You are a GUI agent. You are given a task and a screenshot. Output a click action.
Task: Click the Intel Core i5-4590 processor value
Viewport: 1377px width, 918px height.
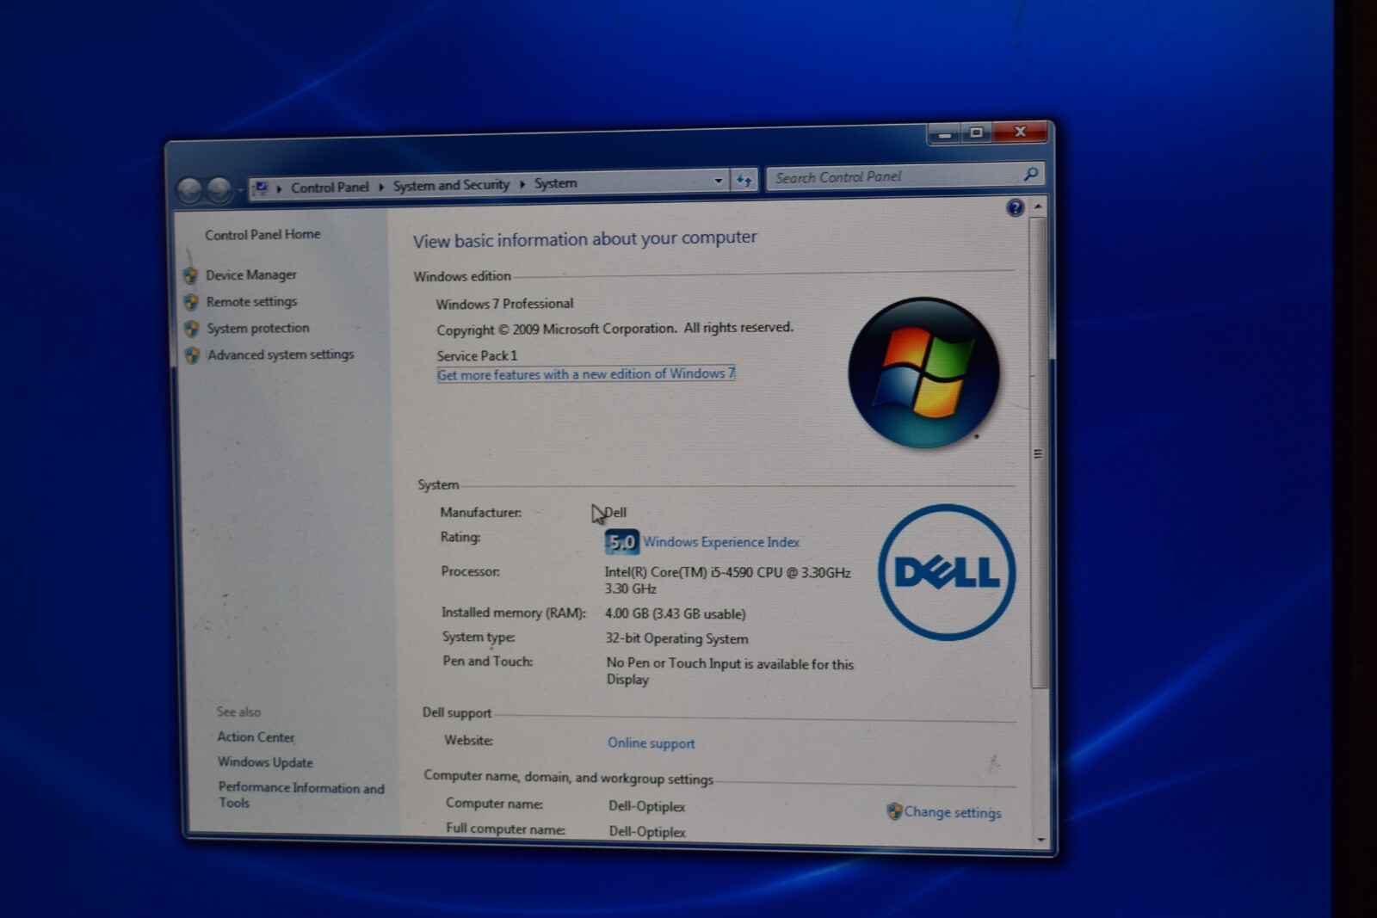point(727,581)
